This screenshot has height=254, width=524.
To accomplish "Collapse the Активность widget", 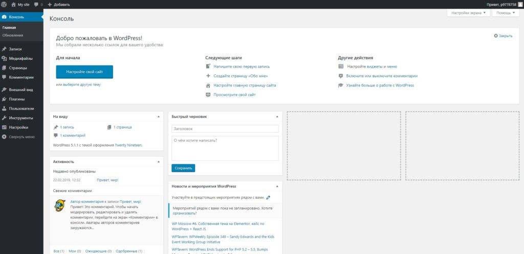I will [x=159, y=161].
